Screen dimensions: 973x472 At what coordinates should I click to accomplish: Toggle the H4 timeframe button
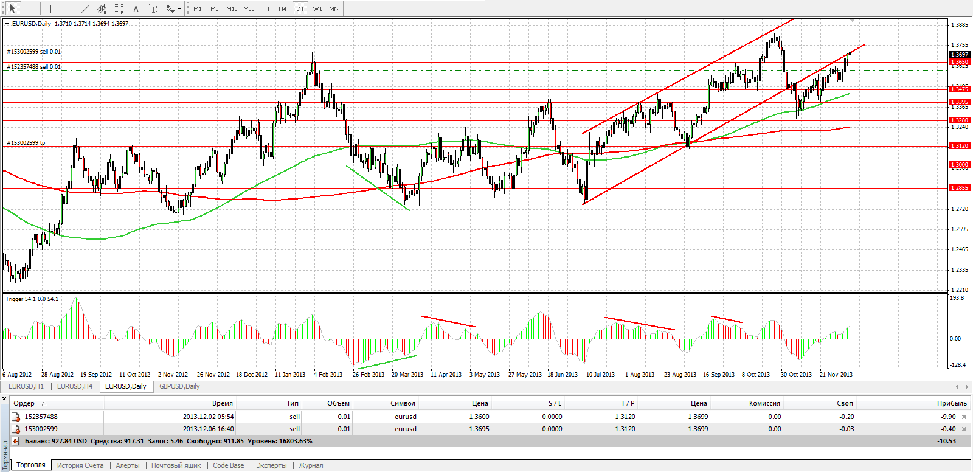click(282, 9)
